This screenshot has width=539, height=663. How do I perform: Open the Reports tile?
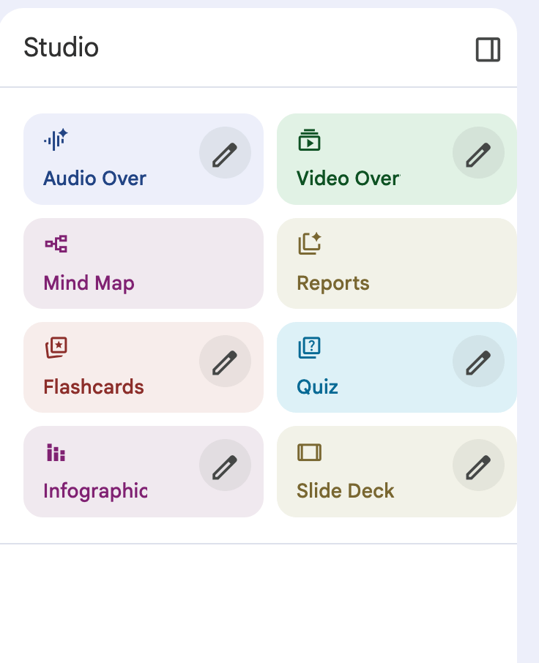pyautogui.click(x=396, y=263)
